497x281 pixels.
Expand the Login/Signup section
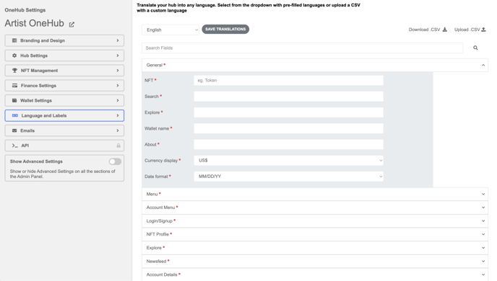(315, 221)
